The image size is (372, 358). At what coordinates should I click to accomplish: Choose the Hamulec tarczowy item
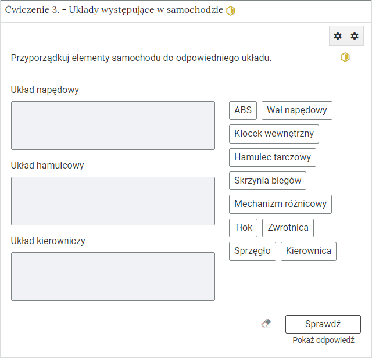(273, 157)
